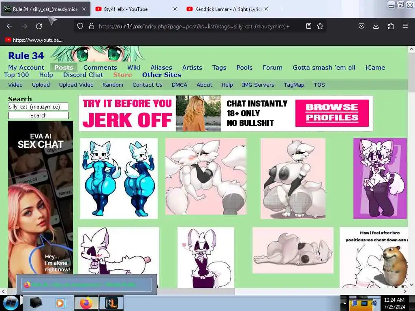Open the Store link
415x311 pixels.
click(122, 75)
